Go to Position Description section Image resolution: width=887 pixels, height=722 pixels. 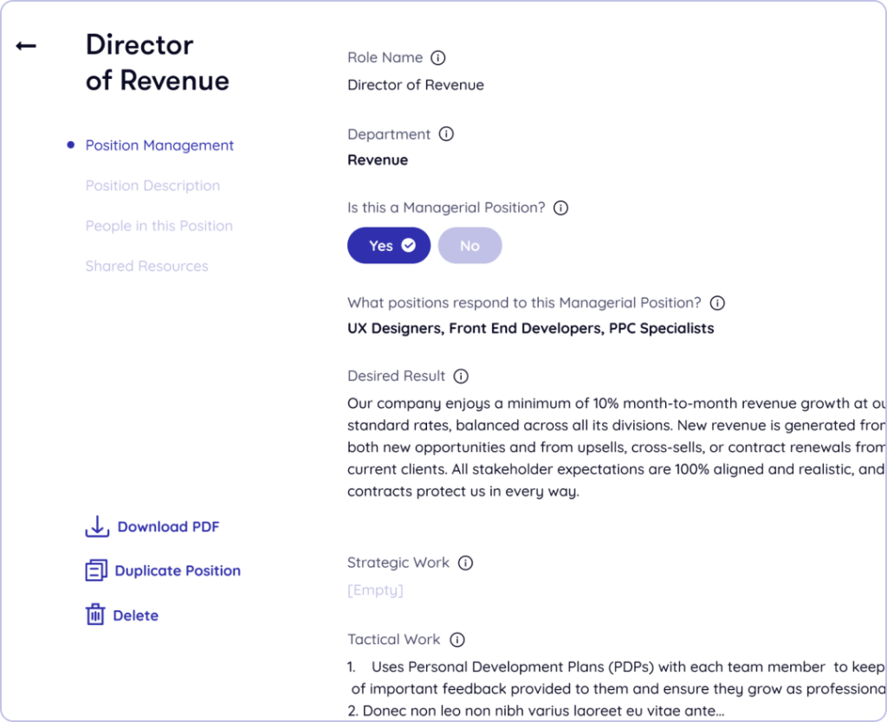point(152,185)
